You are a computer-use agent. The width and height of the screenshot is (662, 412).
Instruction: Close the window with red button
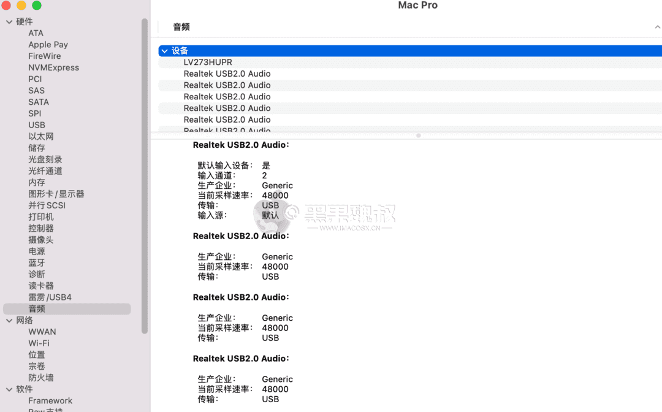point(6,5)
